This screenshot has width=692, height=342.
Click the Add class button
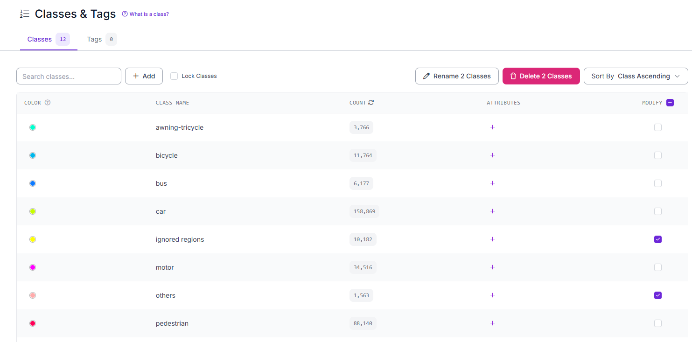point(144,76)
